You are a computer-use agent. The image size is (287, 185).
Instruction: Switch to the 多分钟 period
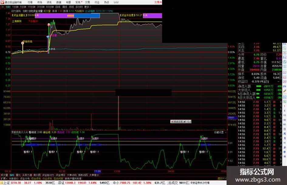(79, 7)
